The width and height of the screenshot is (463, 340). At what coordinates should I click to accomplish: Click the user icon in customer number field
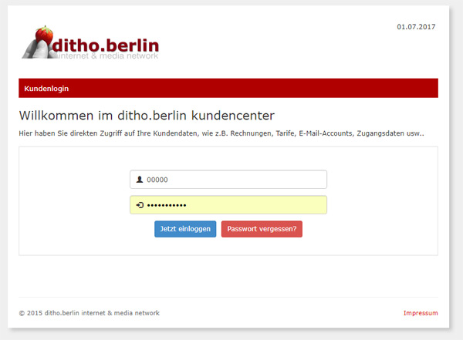tap(140, 180)
